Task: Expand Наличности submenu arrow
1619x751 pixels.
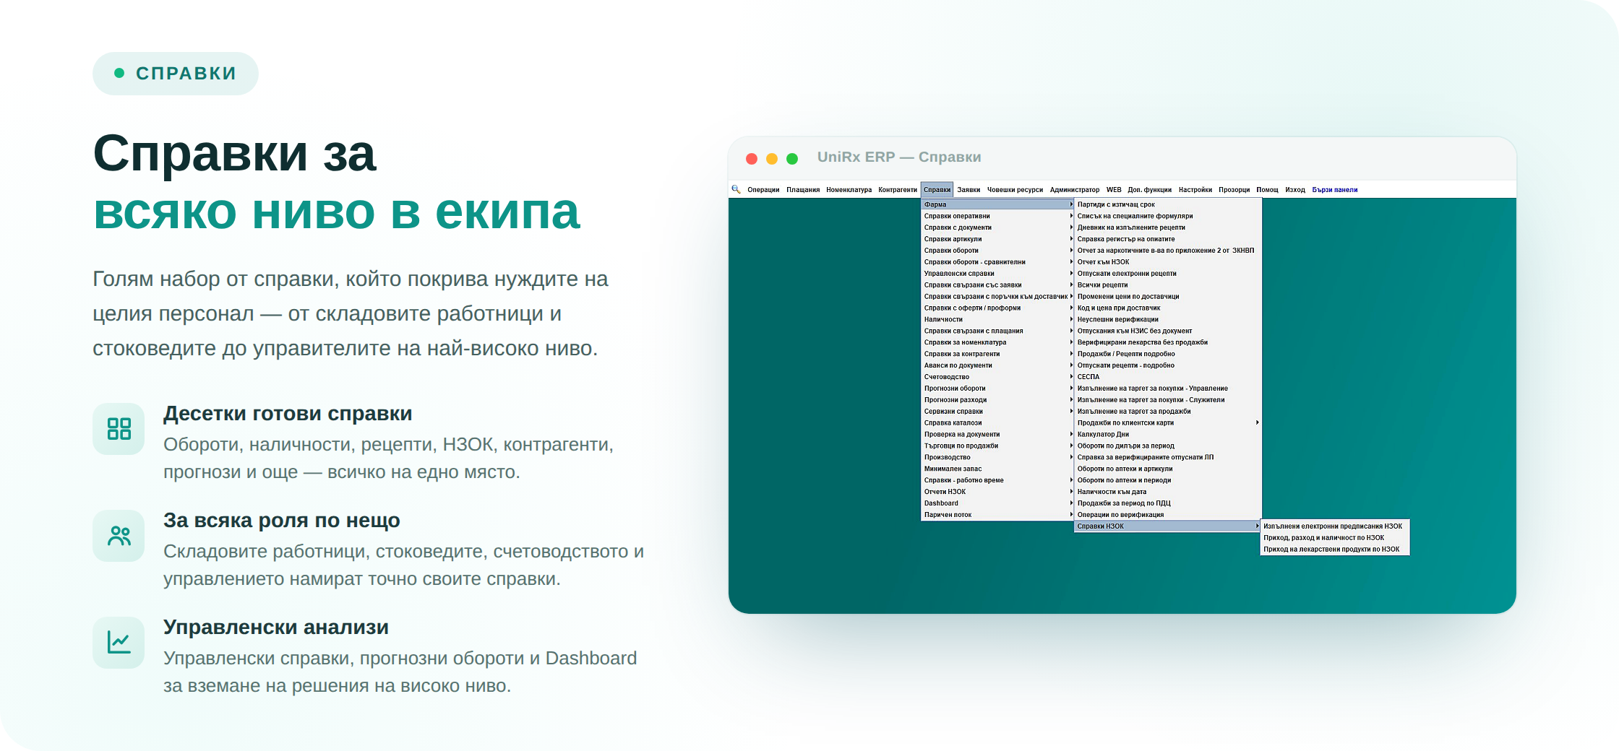Action: (1071, 319)
